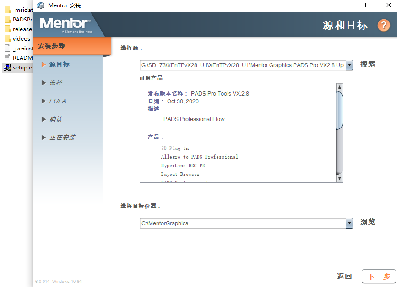Open the source path dropdown arrow
Screen dimensions: 397x287
(349, 65)
